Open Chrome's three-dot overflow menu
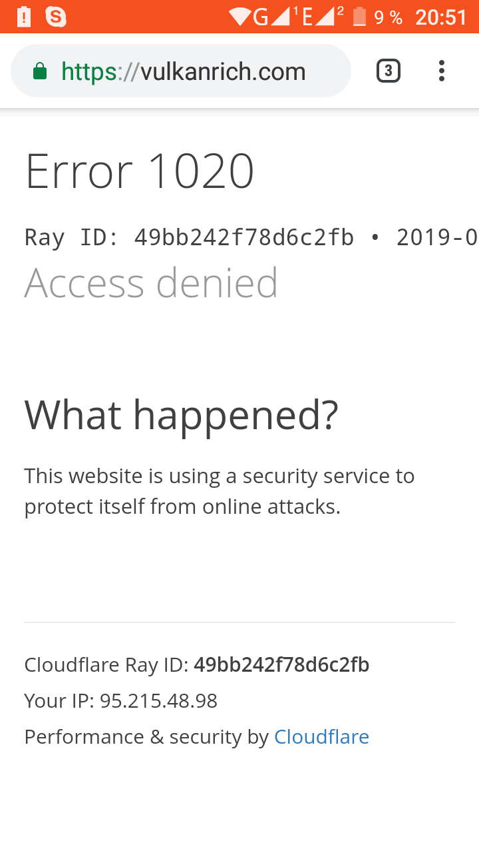The image size is (479, 853). click(442, 71)
